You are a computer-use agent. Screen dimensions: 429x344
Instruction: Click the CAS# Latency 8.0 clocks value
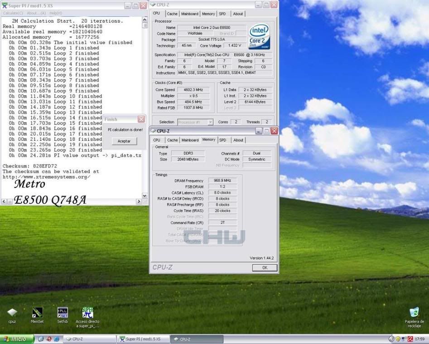coord(222,192)
